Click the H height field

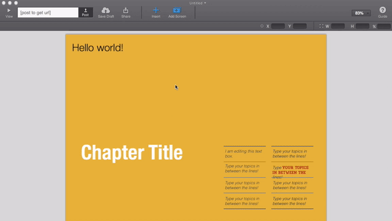363,26
